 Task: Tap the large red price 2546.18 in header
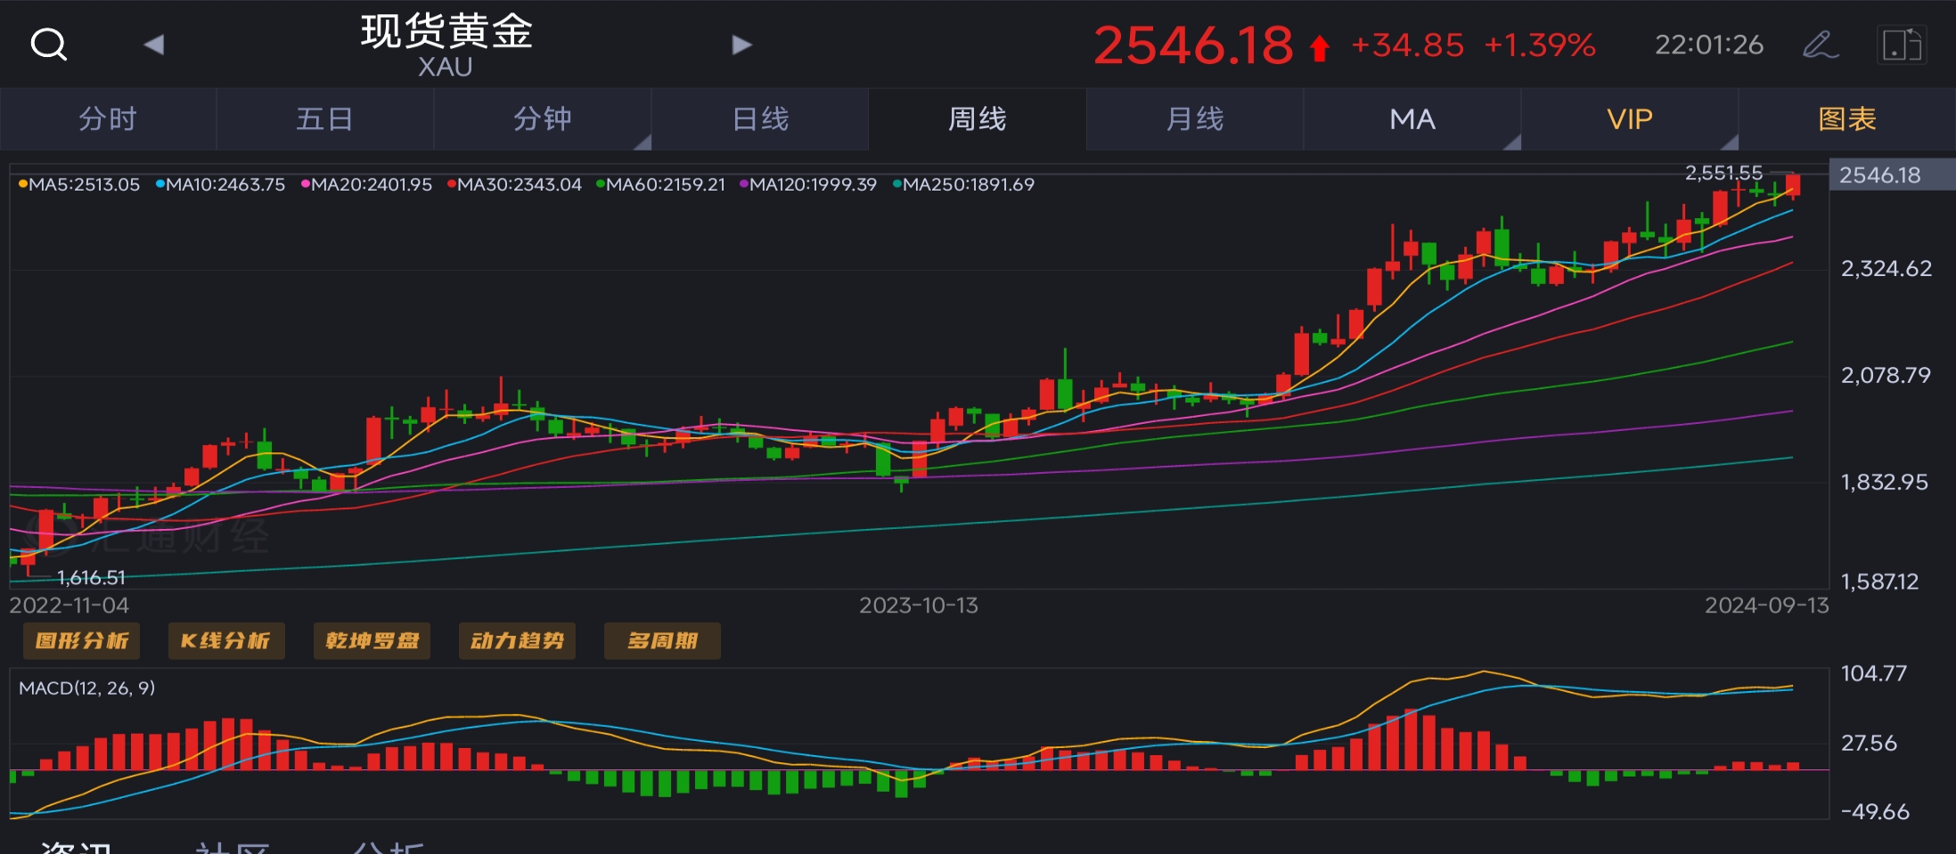click(x=1193, y=45)
